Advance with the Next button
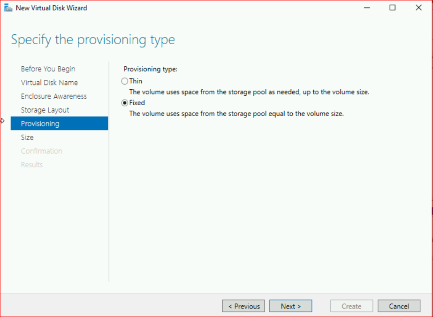Image resolution: width=433 pixels, height=317 pixels. (290, 306)
